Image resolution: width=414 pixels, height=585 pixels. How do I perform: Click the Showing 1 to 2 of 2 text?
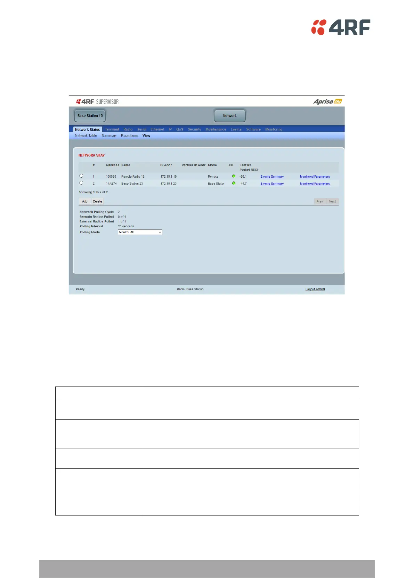tap(93, 192)
